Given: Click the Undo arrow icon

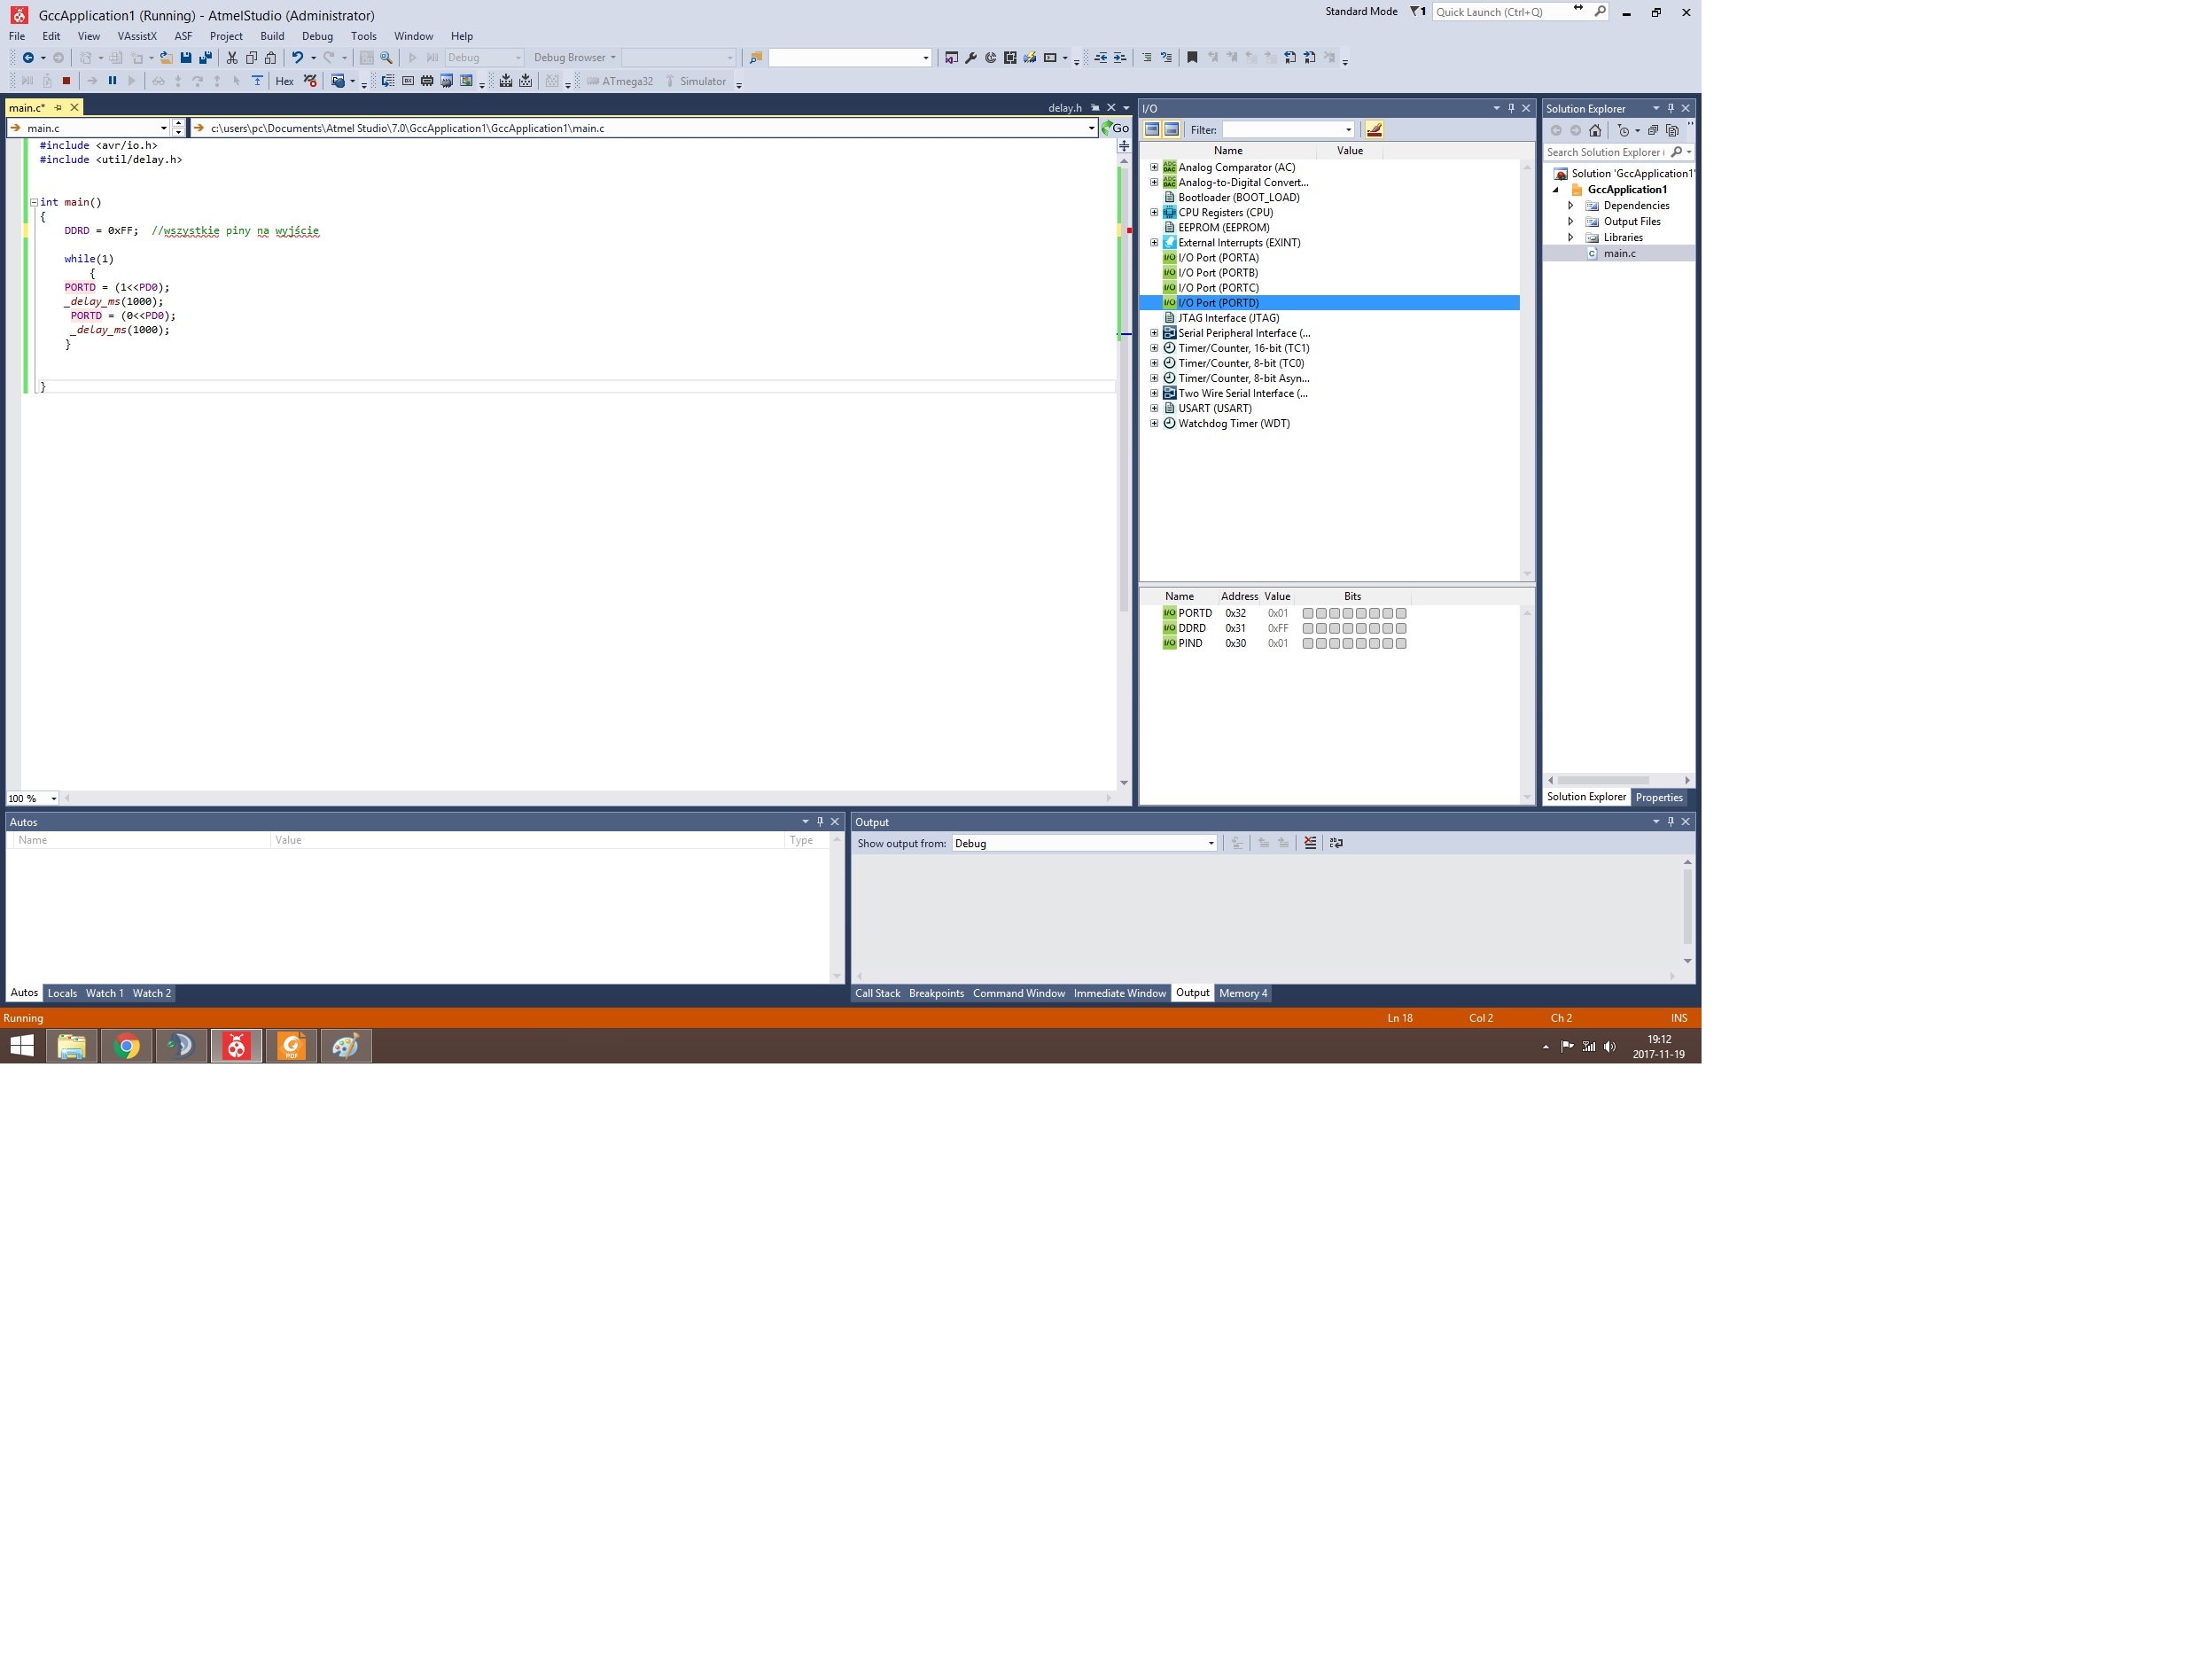Looking at the screenshot, I should 297,58.
